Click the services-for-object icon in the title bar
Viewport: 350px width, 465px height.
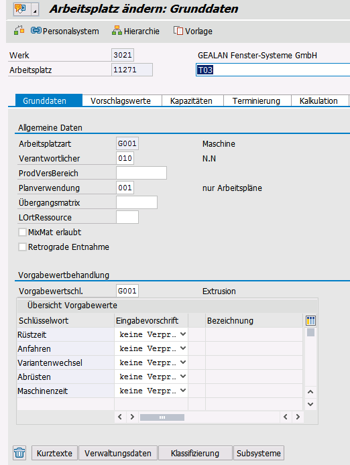pos(21,9)
